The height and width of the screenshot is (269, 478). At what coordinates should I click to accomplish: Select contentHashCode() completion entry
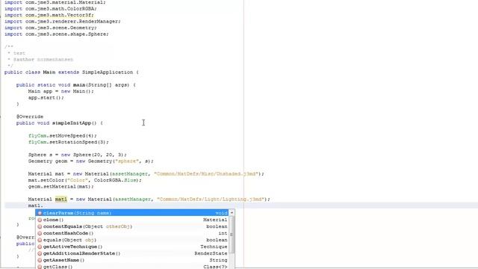click(x=132, y=233)
